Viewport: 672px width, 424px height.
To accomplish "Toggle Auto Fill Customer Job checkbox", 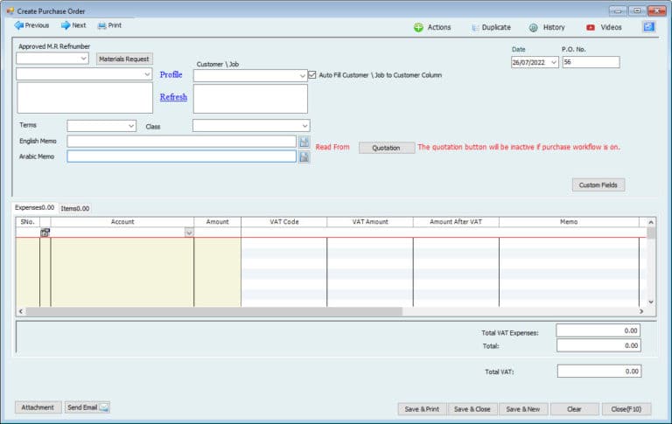I will (312, 75).
